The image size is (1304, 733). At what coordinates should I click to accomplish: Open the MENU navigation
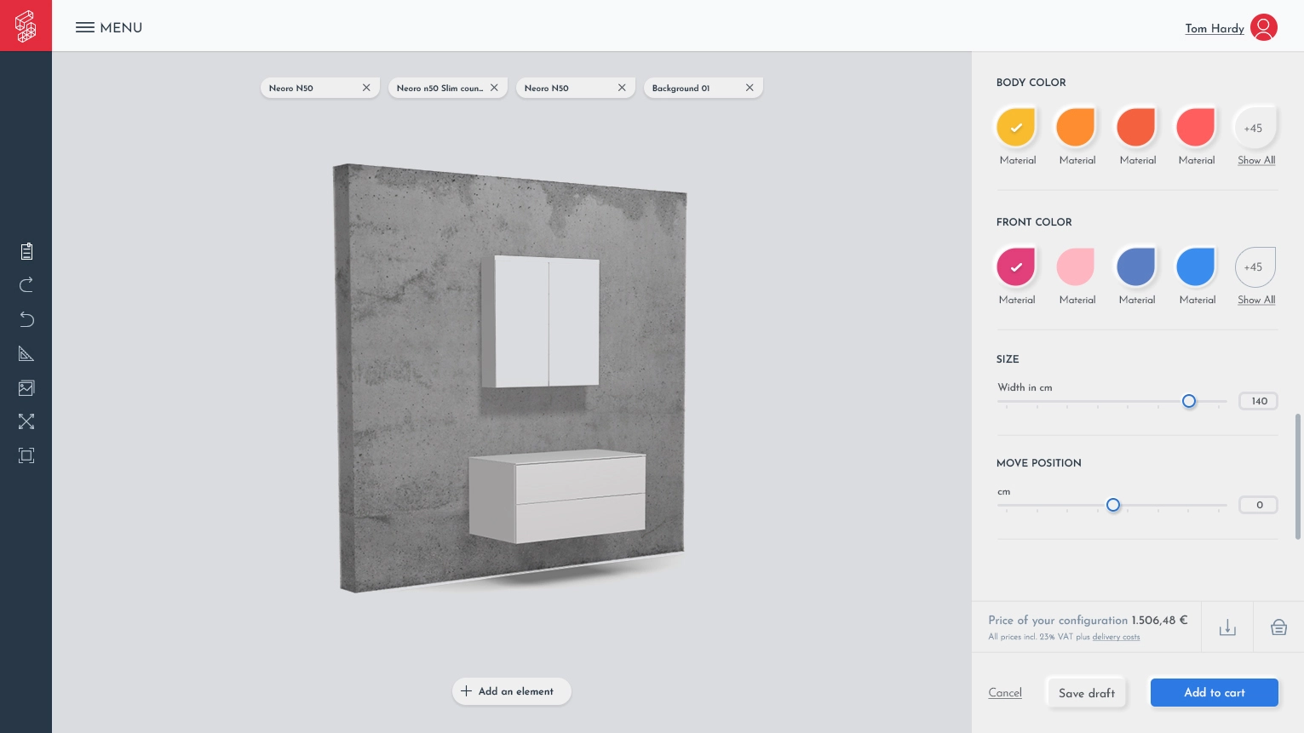[108, 27]
